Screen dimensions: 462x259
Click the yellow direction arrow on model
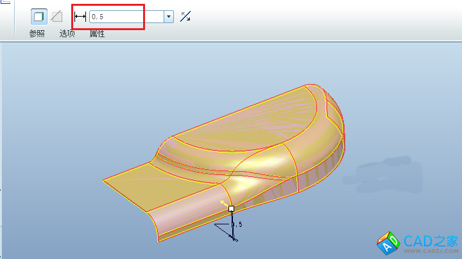point(223,203)
